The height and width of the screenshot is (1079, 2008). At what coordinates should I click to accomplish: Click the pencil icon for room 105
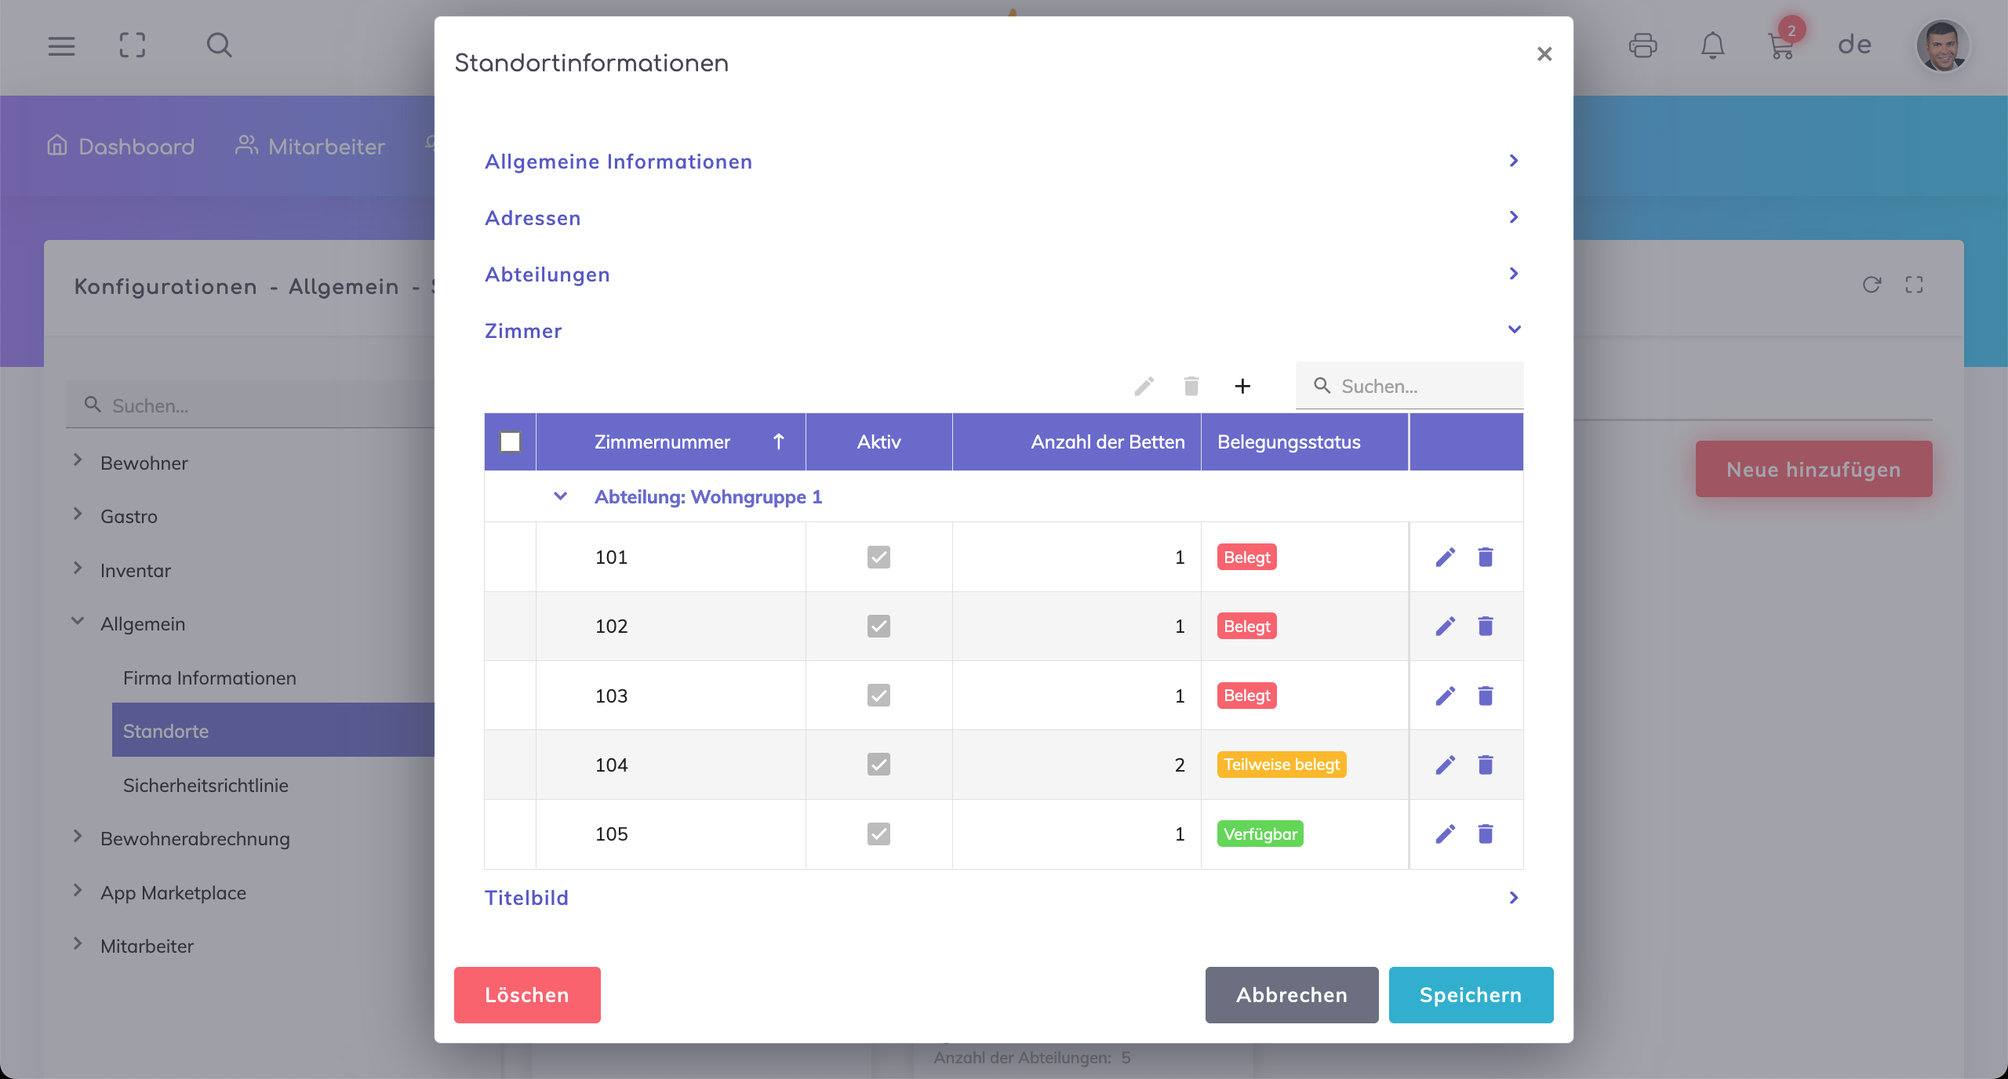point(1445,834)
